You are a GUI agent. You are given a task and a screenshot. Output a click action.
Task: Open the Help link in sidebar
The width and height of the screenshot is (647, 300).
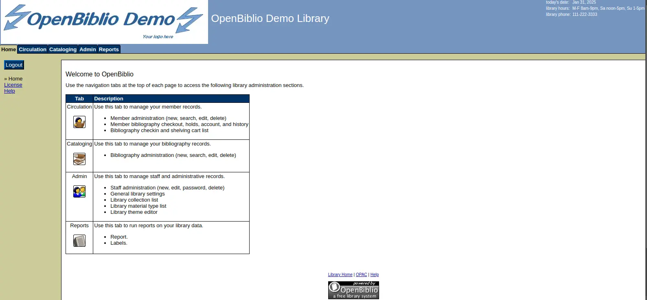[9, 91]
